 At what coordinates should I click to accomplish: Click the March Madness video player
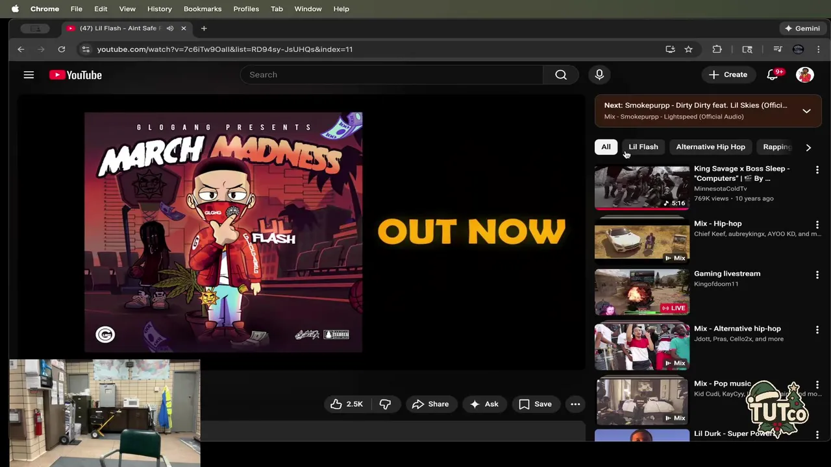(x=301, y=232)
